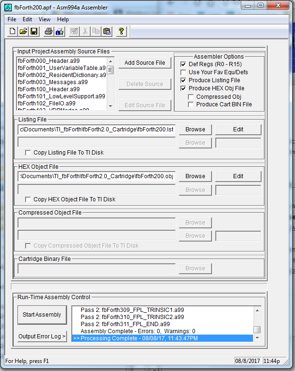
Task: Click the assembly log scrollbar thumb
Action: pyautogui.click(x=257, y=329)
